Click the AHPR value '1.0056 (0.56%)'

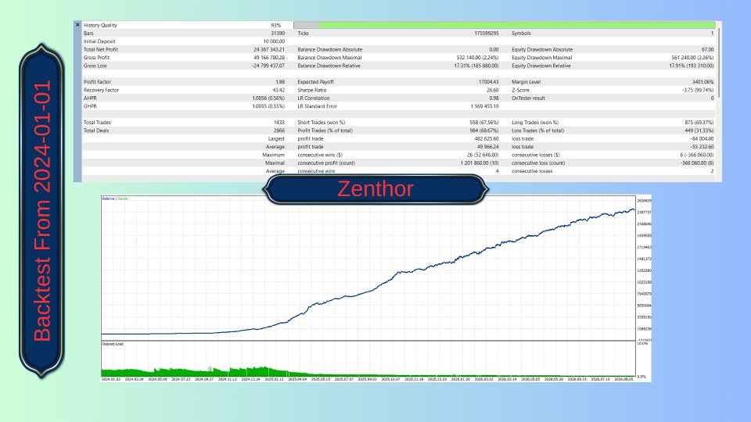point(268,98)
